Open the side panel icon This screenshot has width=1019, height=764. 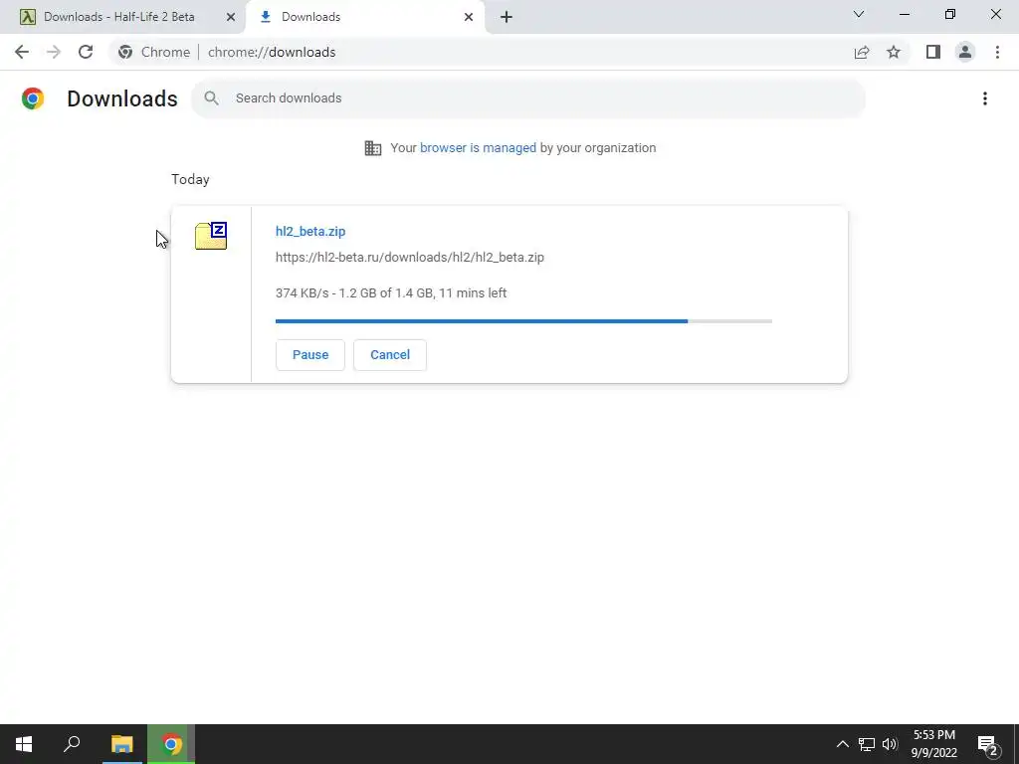click(933, 52)
